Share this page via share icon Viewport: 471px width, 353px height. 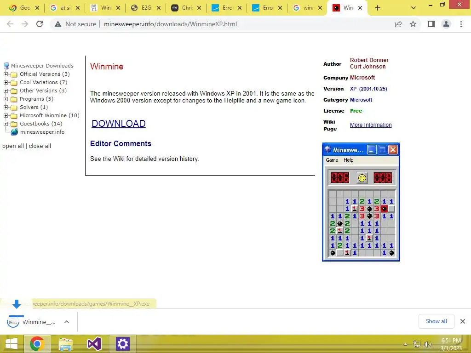tap(398, 24)
